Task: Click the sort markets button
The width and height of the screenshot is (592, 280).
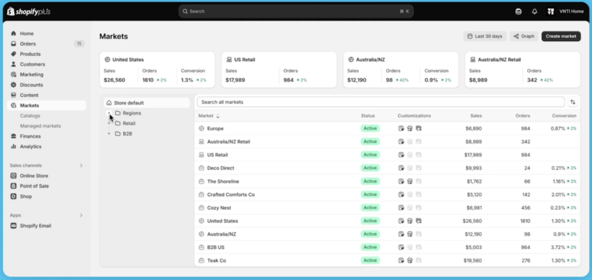Action: [x=573, y=102]
